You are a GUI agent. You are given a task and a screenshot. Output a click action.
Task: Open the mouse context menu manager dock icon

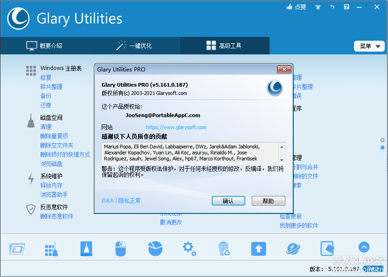coord(121,249)
